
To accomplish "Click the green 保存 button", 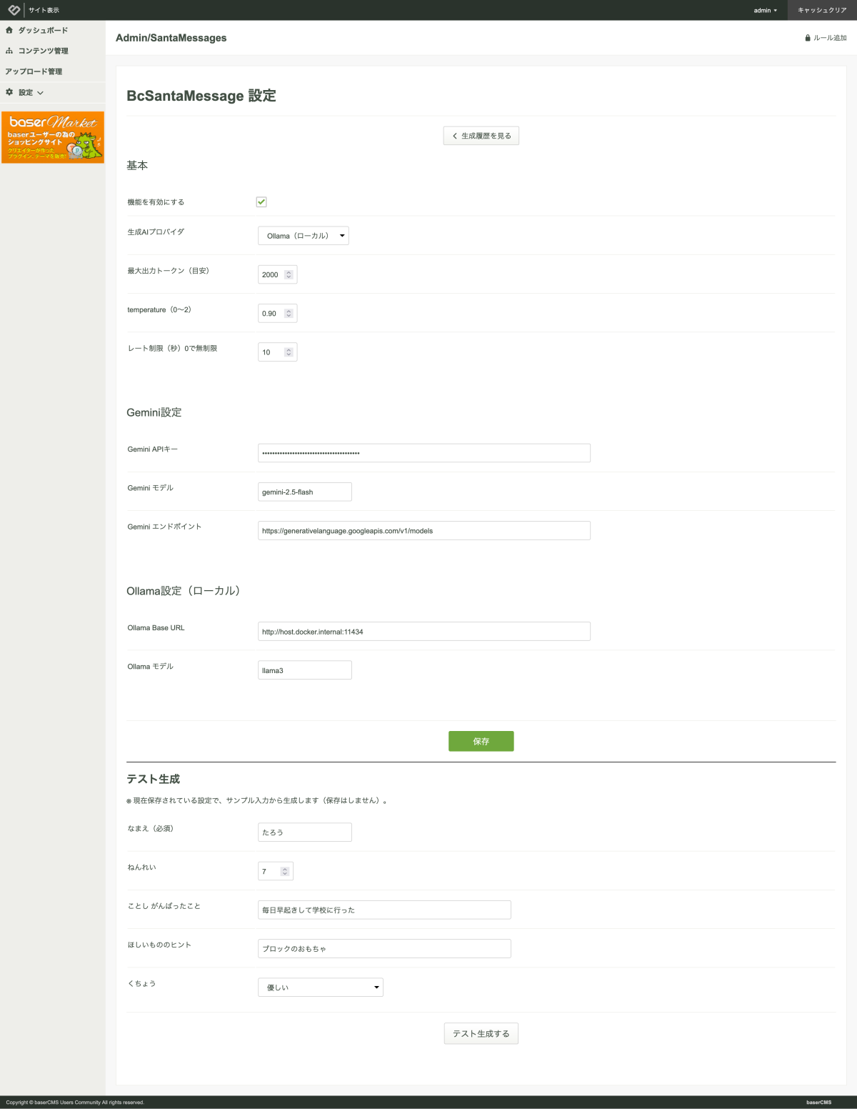I will coord(481,741).
